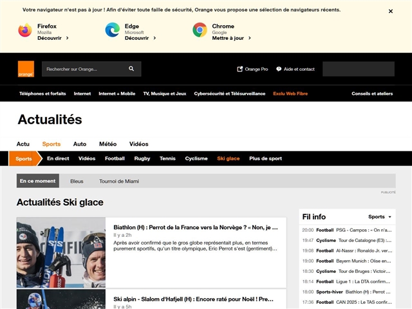Open 18:14 Ligue 1 DTA item

(347, 281)
